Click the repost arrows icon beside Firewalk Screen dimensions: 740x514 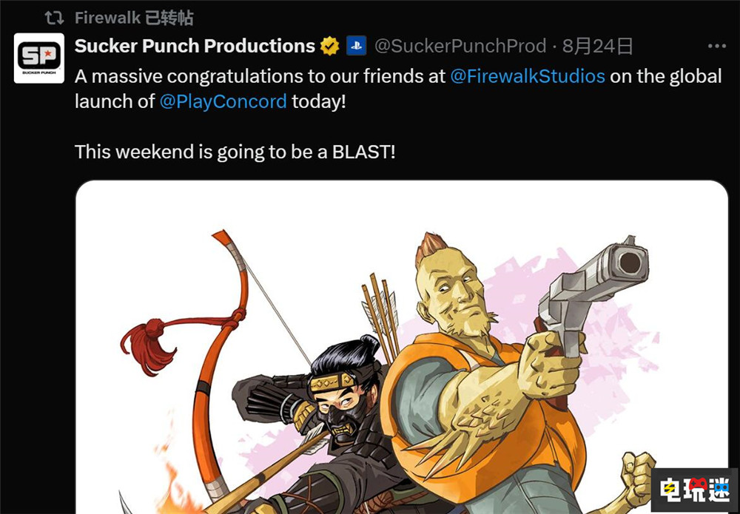point(54,18)
